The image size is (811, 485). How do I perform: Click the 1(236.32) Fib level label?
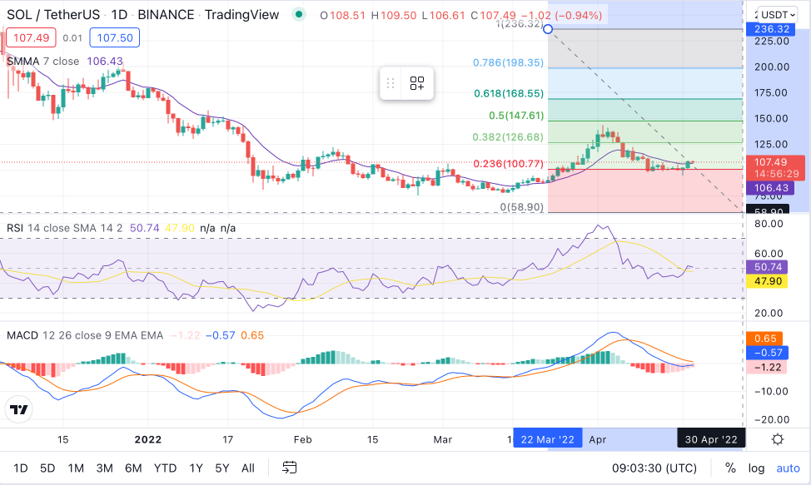[x=520, y=24]
